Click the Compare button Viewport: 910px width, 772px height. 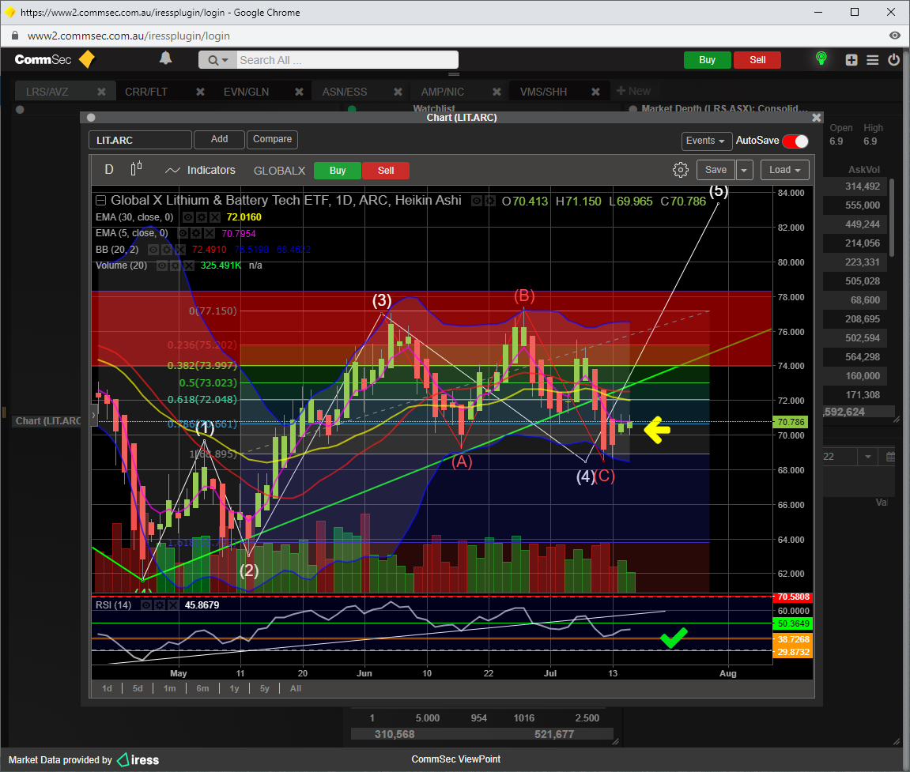[272, 139]
